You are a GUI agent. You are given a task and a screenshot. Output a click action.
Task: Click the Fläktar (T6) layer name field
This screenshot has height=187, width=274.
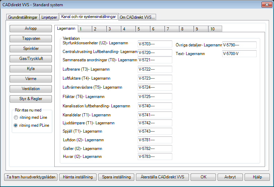[x=155, y=97]
